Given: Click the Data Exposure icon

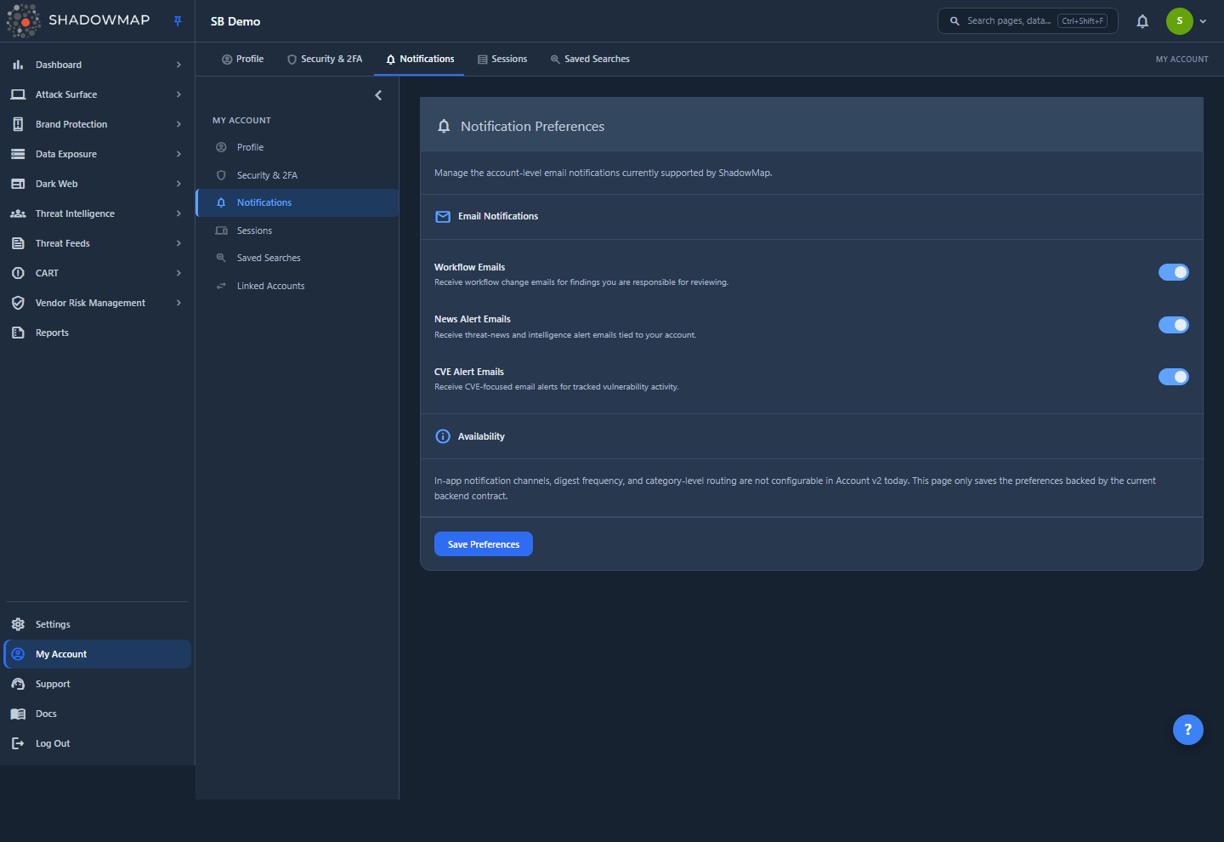Looking at the screenshot, I should pyautogui.click(x=18, y=154).
